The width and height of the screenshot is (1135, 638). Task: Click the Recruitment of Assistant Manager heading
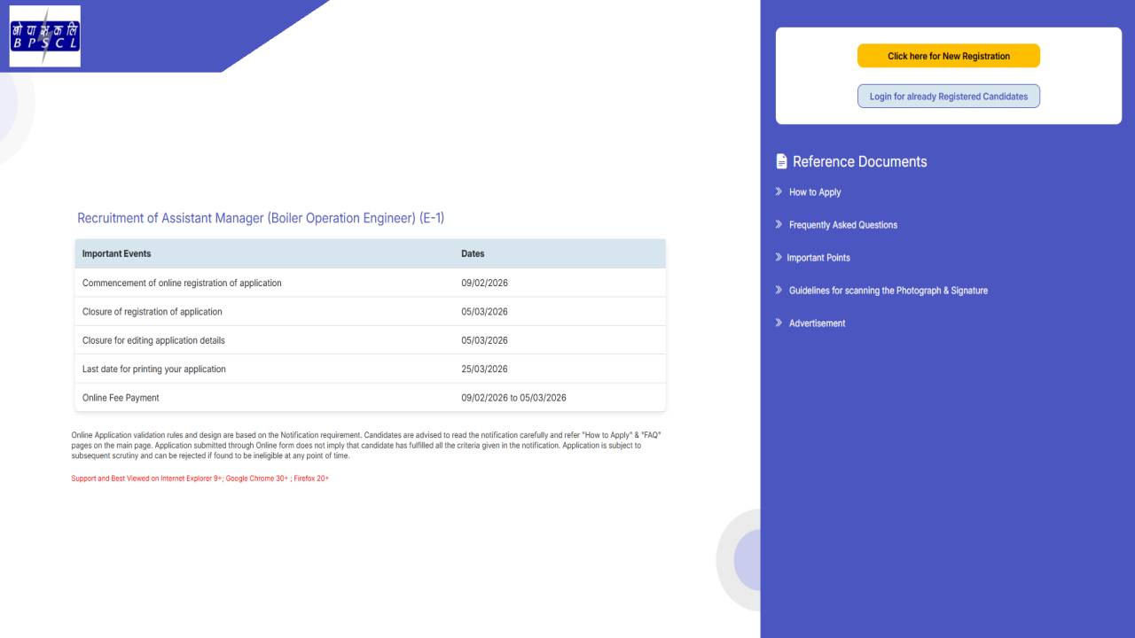pos(261,218)
